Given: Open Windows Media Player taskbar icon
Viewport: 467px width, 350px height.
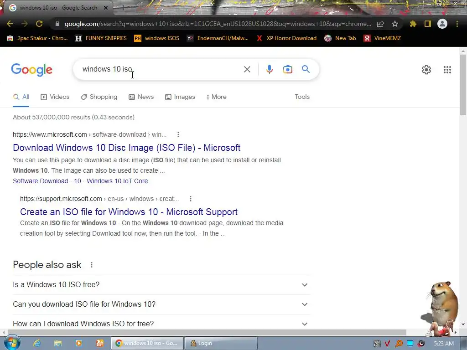Looking at the screenshot, I should click(78, 343).
